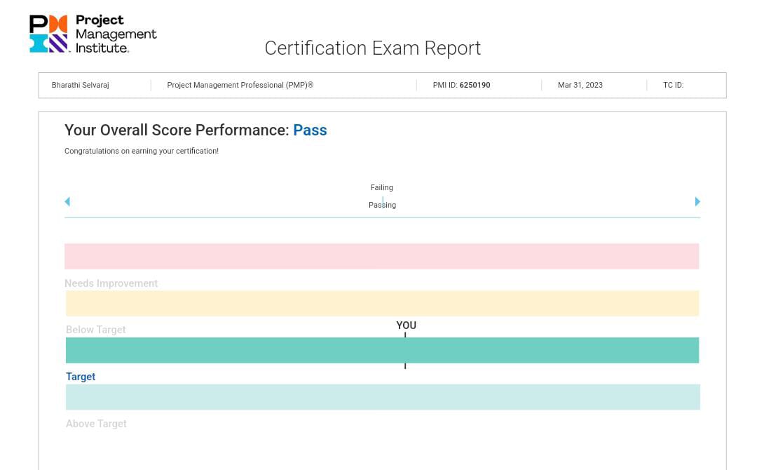Click the bold Target label
Screen dimensions: 757x470
(81, 376)
